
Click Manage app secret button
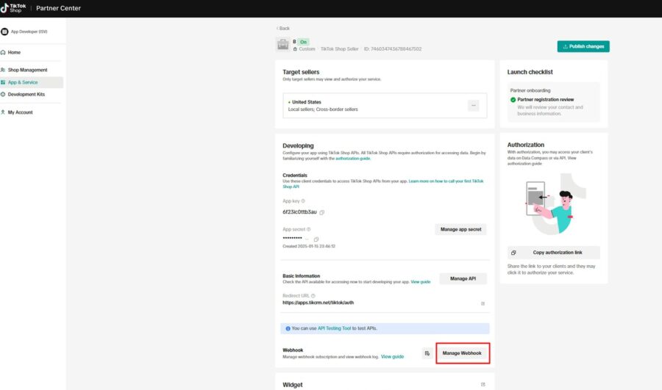pos(460,229)
